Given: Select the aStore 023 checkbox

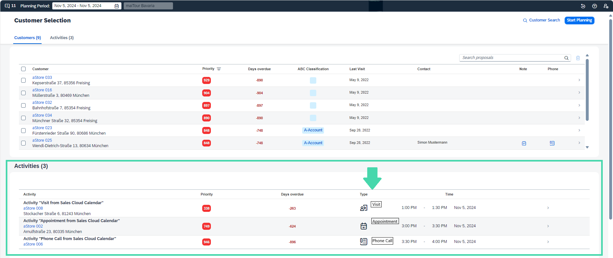Looking at the screenshot, I should pyautogui.click(x=23, y=130).
